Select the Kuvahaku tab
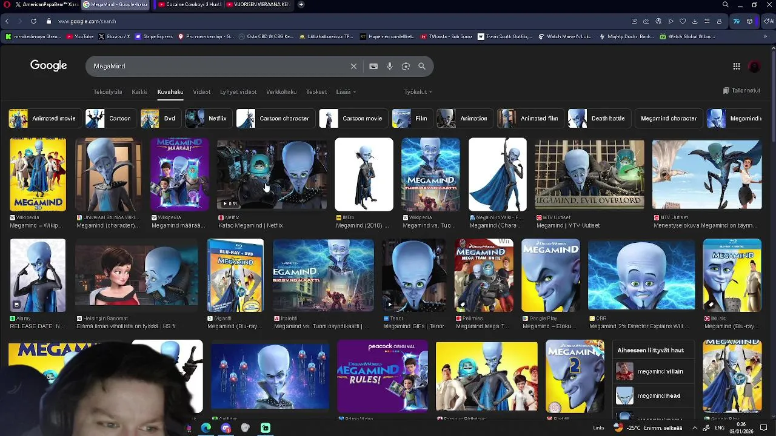This screenshot has height=436, width=776. point(170,92)
